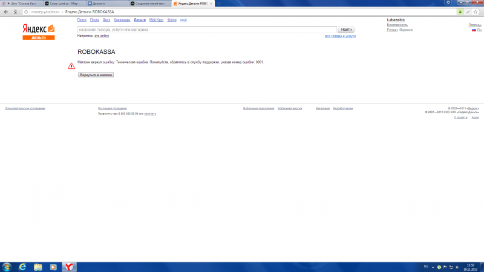Viewport: 484px width, 272px height.
Task: Open the Мой Круг service link
Action: click(x=157, y=20)
